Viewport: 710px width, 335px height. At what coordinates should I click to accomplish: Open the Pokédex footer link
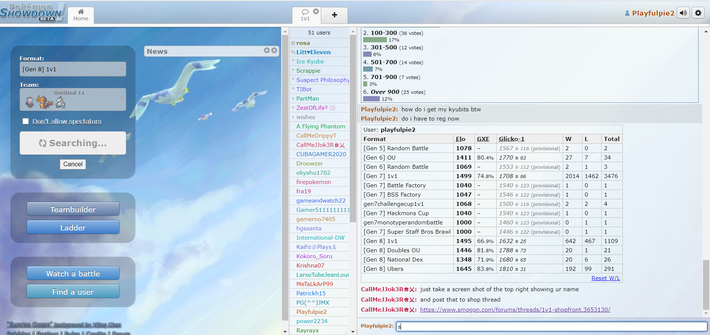(19, 333)
